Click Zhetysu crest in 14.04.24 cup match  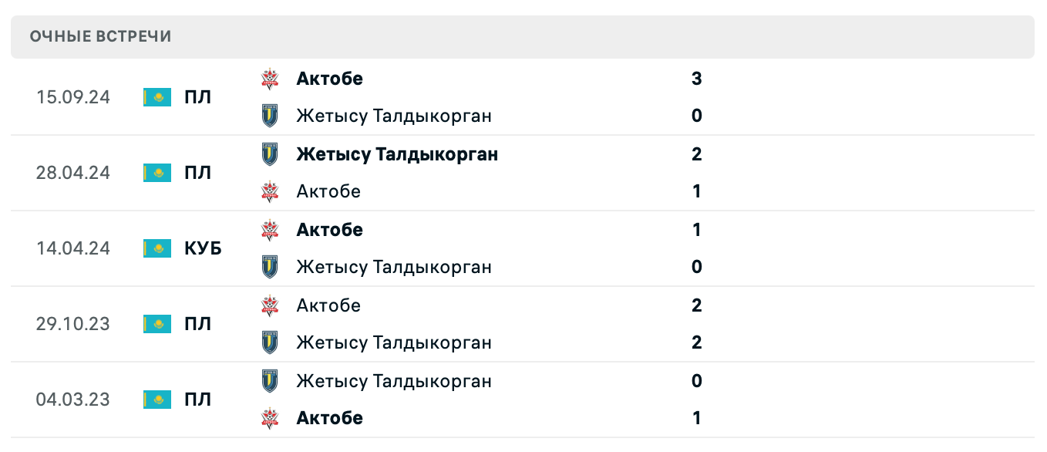coord(270,267)
